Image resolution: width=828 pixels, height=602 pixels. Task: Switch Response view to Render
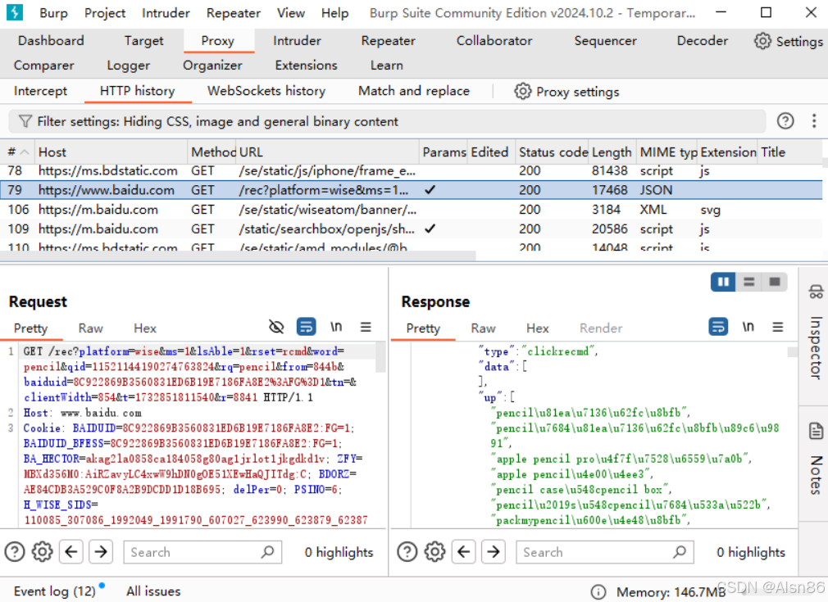tap(600, 328)
